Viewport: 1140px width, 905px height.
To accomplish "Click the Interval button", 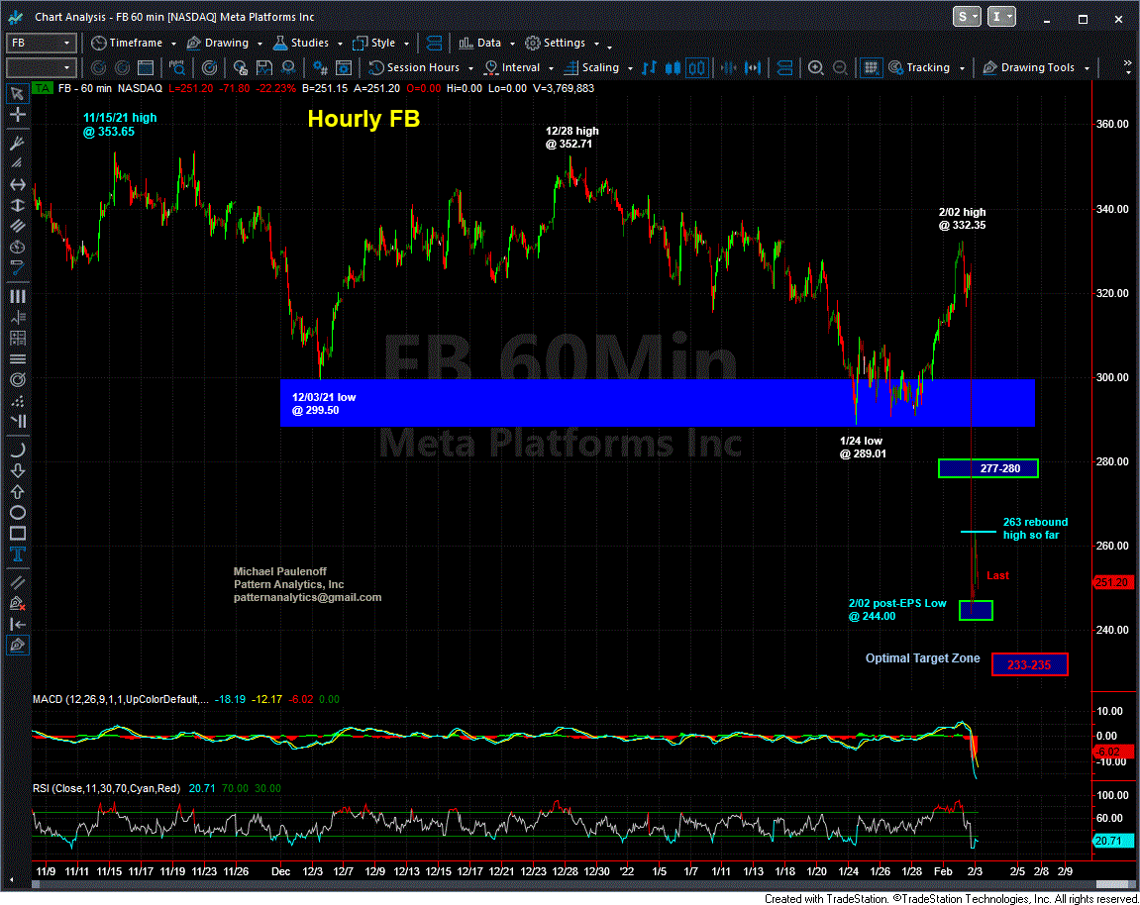I will [513, 67].
